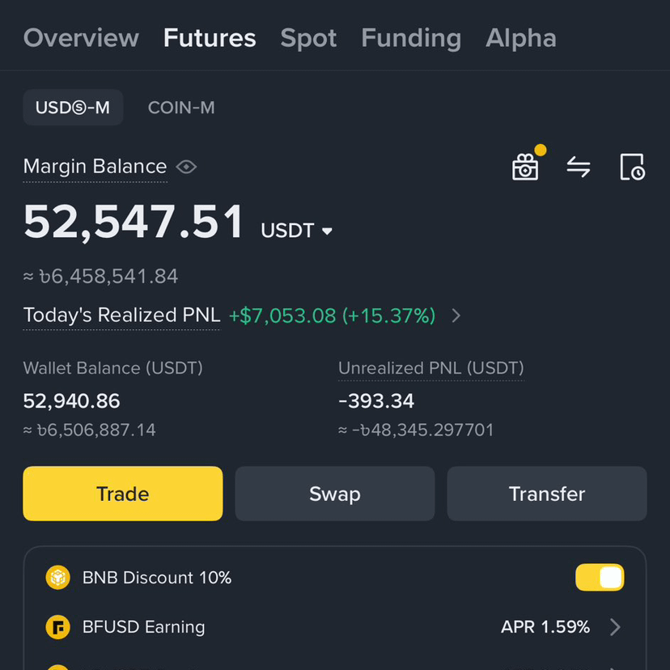Screen dimensions: 670x670
Task: Tap the BNB coin icon
Action: pyautogui.click(x=57, y=578)
